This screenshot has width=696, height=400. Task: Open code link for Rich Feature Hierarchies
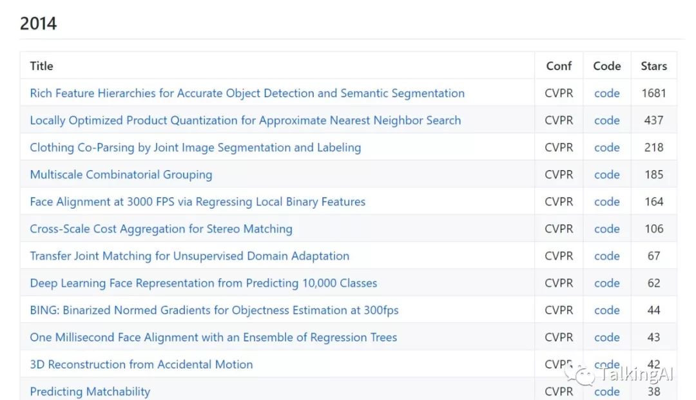(606, 93)
